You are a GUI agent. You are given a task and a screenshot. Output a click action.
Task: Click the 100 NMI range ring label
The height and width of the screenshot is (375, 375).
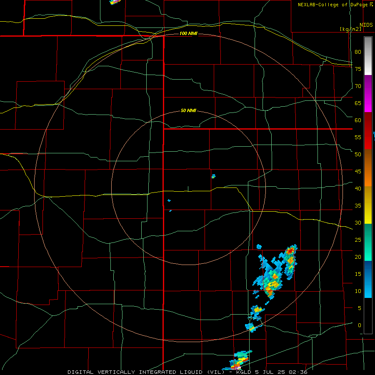(x=188, y=33)
